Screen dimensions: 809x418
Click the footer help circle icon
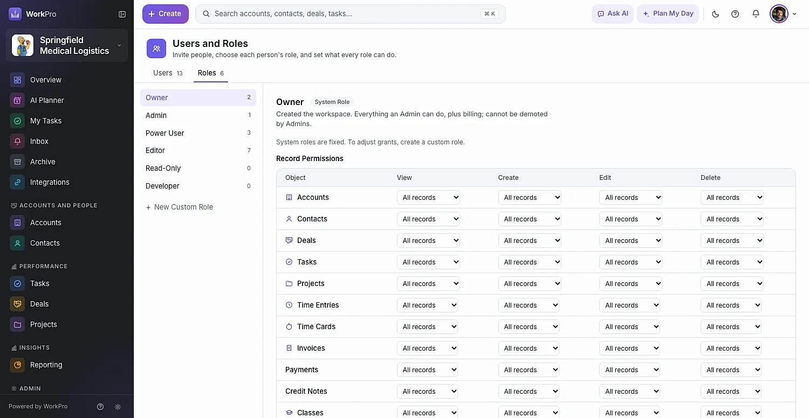coord(100,407)
